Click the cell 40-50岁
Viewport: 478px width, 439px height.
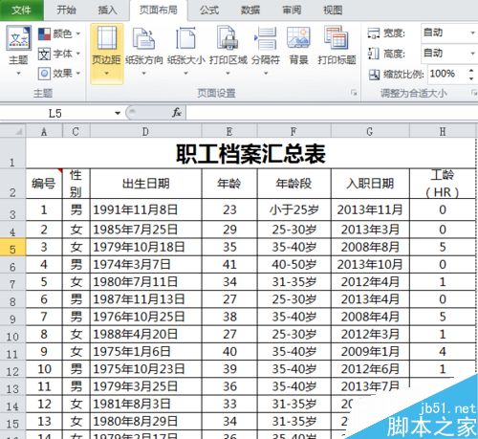click(293, 265)
